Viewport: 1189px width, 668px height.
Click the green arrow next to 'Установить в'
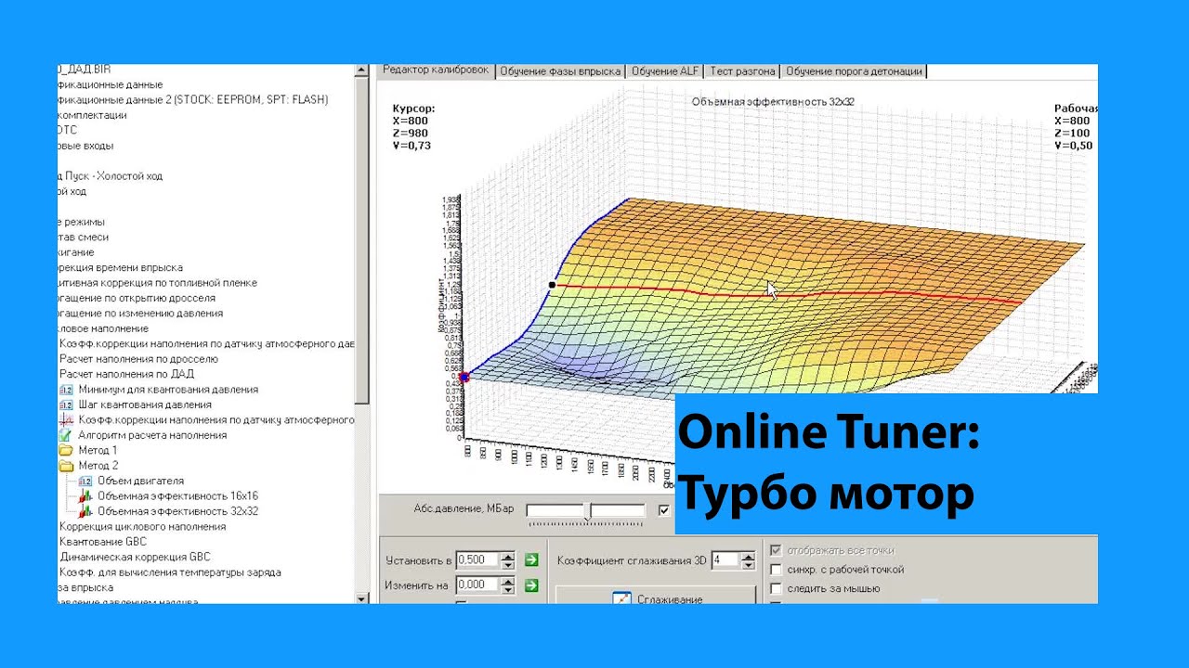(531, 560)
